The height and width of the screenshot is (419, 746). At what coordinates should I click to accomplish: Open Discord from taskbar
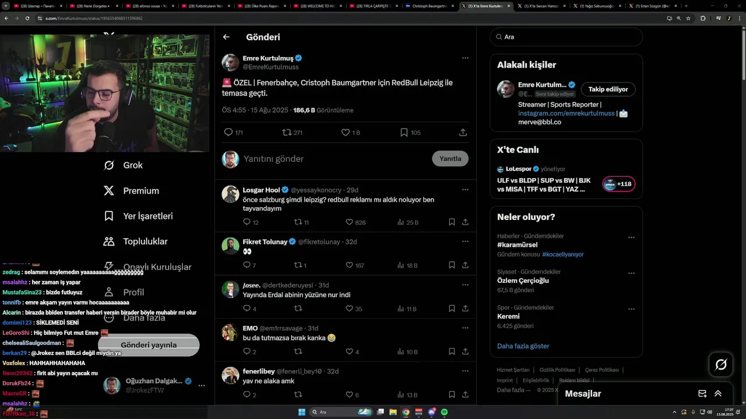click(431, 412)
